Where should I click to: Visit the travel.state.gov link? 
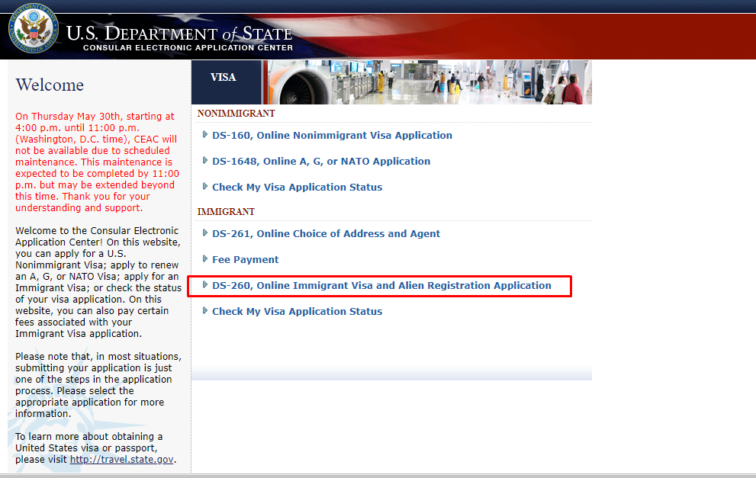pyautogui.click(x=121, y=459)
